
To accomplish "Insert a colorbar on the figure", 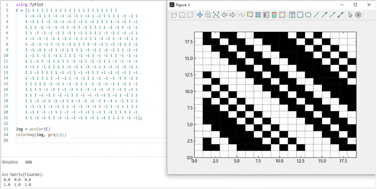I will tap(274, 15).
